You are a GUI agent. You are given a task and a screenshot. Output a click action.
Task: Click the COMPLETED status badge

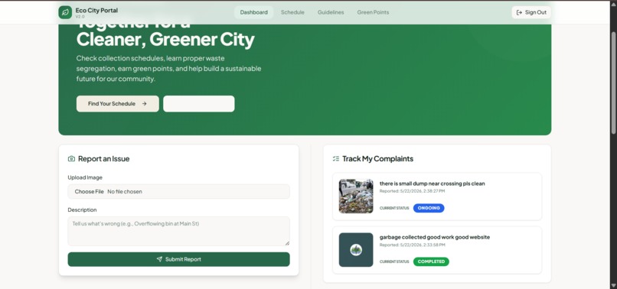point(431,262)
